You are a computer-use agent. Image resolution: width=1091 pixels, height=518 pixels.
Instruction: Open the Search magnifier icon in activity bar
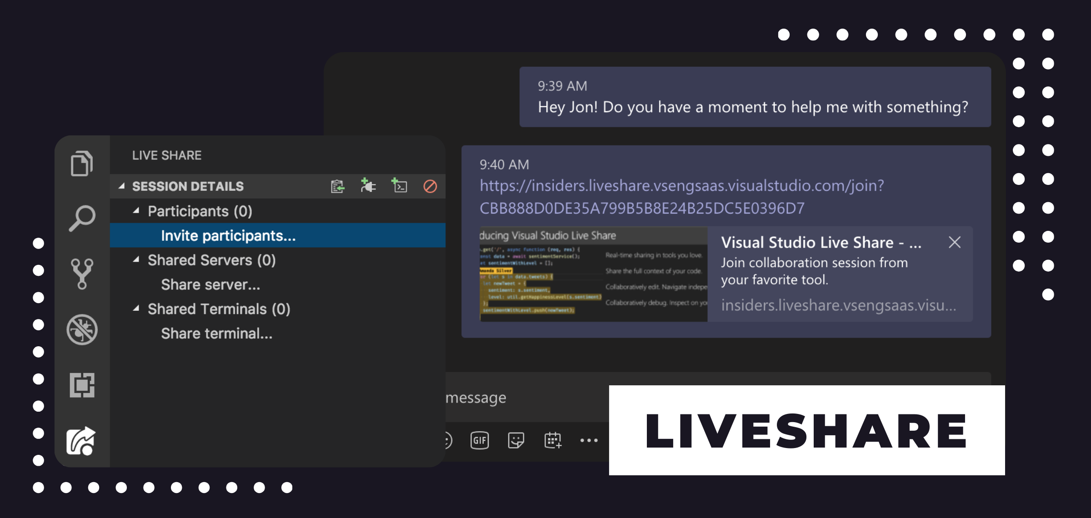pyautogui.click(x=82, y=218)
